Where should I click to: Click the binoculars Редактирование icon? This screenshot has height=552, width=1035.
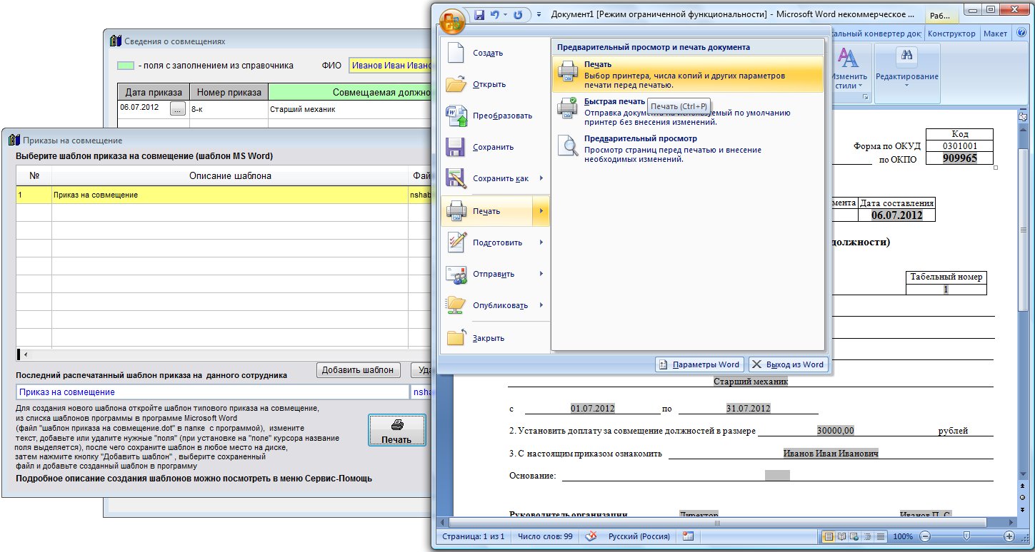tap(907, 57)
